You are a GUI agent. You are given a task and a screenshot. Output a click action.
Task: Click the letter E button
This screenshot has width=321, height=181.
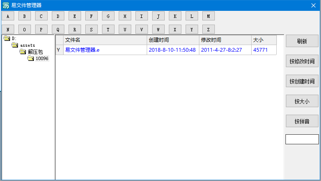(75, 16)
